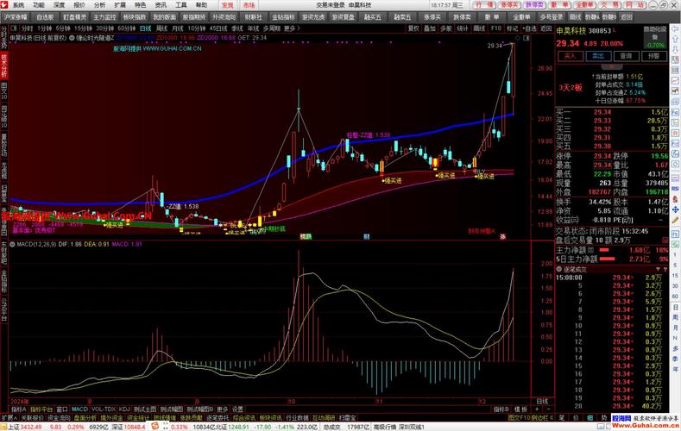Click the diamond icon at chart top right
Image resolution: width=681 pixels, height=431 pixels.
point(518,38)
